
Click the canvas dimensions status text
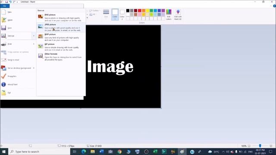[68, 146]
